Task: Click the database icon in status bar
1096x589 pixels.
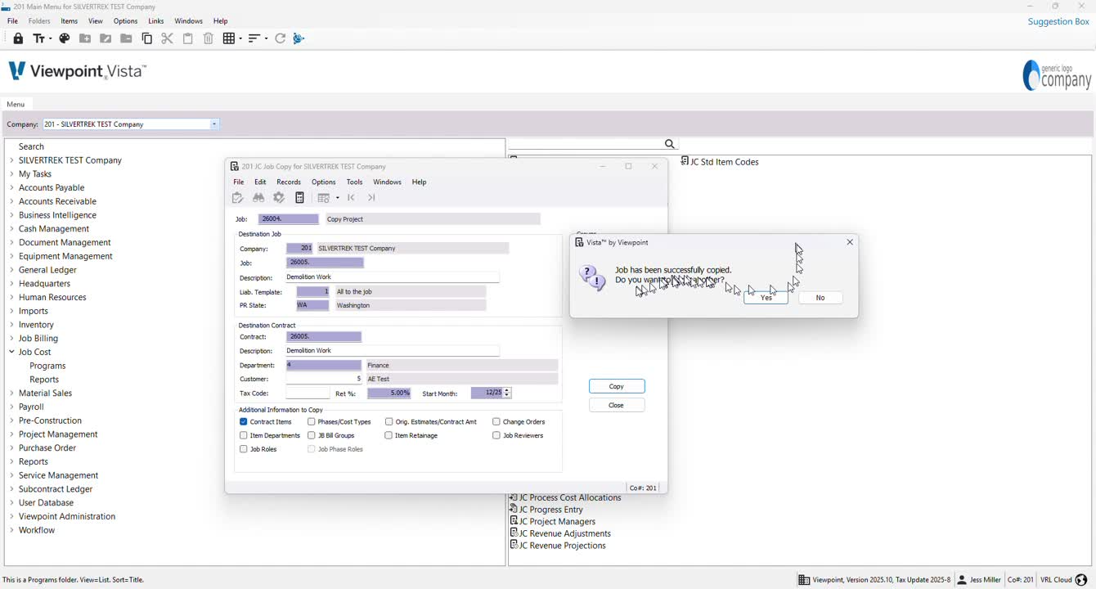Action: 804,580
